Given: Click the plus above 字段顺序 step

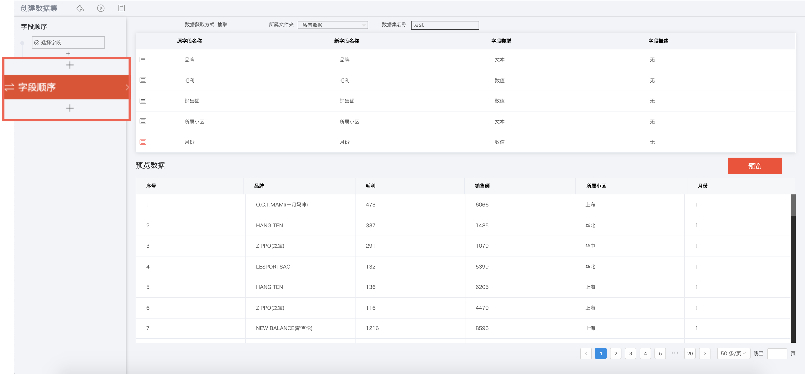Looking at the screenshot, I should pyautogui.click(x=70, y=65).
